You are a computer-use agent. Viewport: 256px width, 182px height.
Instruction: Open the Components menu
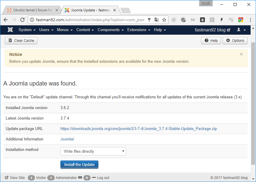tap(111, 30)
